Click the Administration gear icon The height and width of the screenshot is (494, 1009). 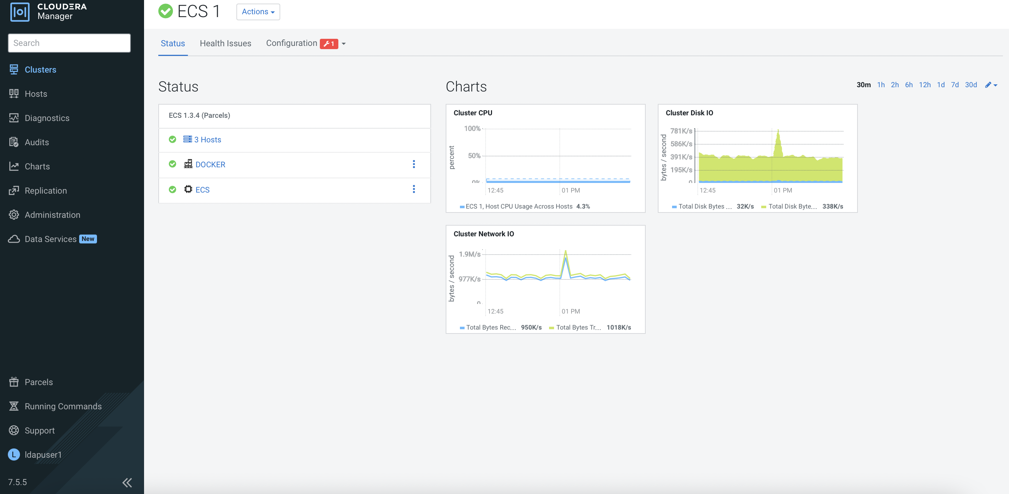tap(14, 215)
